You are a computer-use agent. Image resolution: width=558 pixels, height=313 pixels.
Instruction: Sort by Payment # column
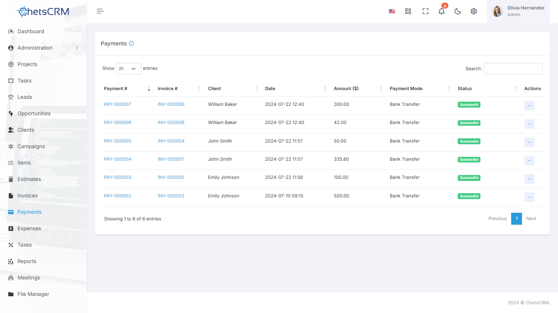pyautogui.click(x=127, y=89)
